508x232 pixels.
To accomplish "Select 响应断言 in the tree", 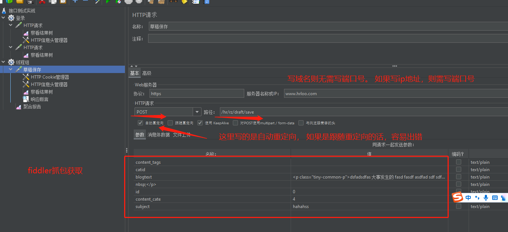I will click(x=39, y=99).
